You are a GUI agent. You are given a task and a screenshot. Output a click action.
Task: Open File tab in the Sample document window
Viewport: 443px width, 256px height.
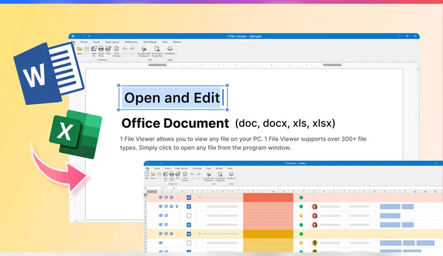(x=73, y=42)
